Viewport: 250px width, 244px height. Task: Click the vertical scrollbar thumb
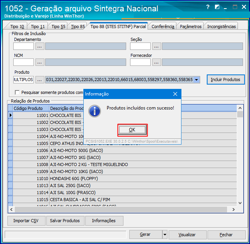pyautogui.click(x=240, y=114)
